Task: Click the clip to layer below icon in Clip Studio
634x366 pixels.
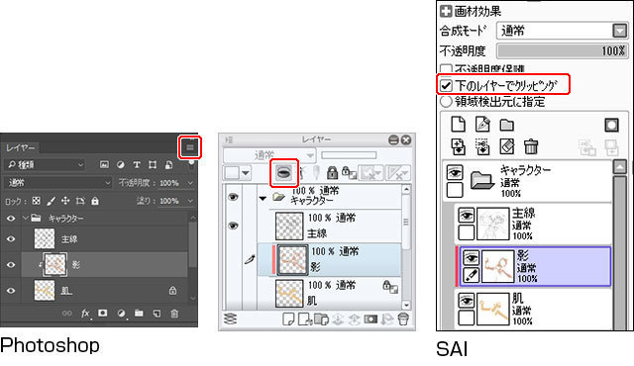Action: coord(284,173)
